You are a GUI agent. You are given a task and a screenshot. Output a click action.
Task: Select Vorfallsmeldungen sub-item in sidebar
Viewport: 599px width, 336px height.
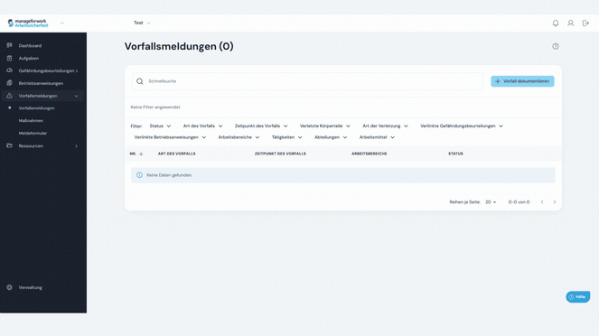pyautogui.click(x=37, y=108)
